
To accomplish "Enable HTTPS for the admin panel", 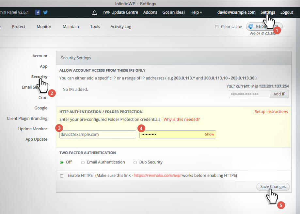I will pyautogui.click(x=61, y=175).
